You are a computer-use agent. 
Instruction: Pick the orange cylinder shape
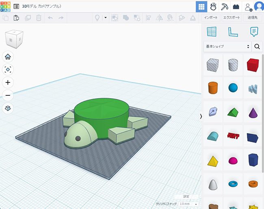coord(213,88)
